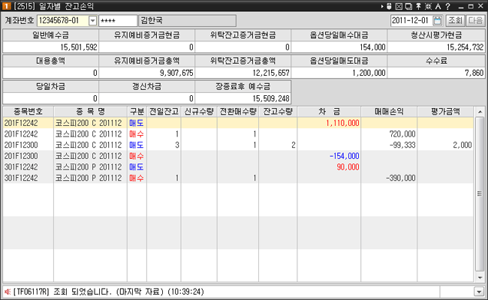Open the status message history dropdown

[479, 292]
